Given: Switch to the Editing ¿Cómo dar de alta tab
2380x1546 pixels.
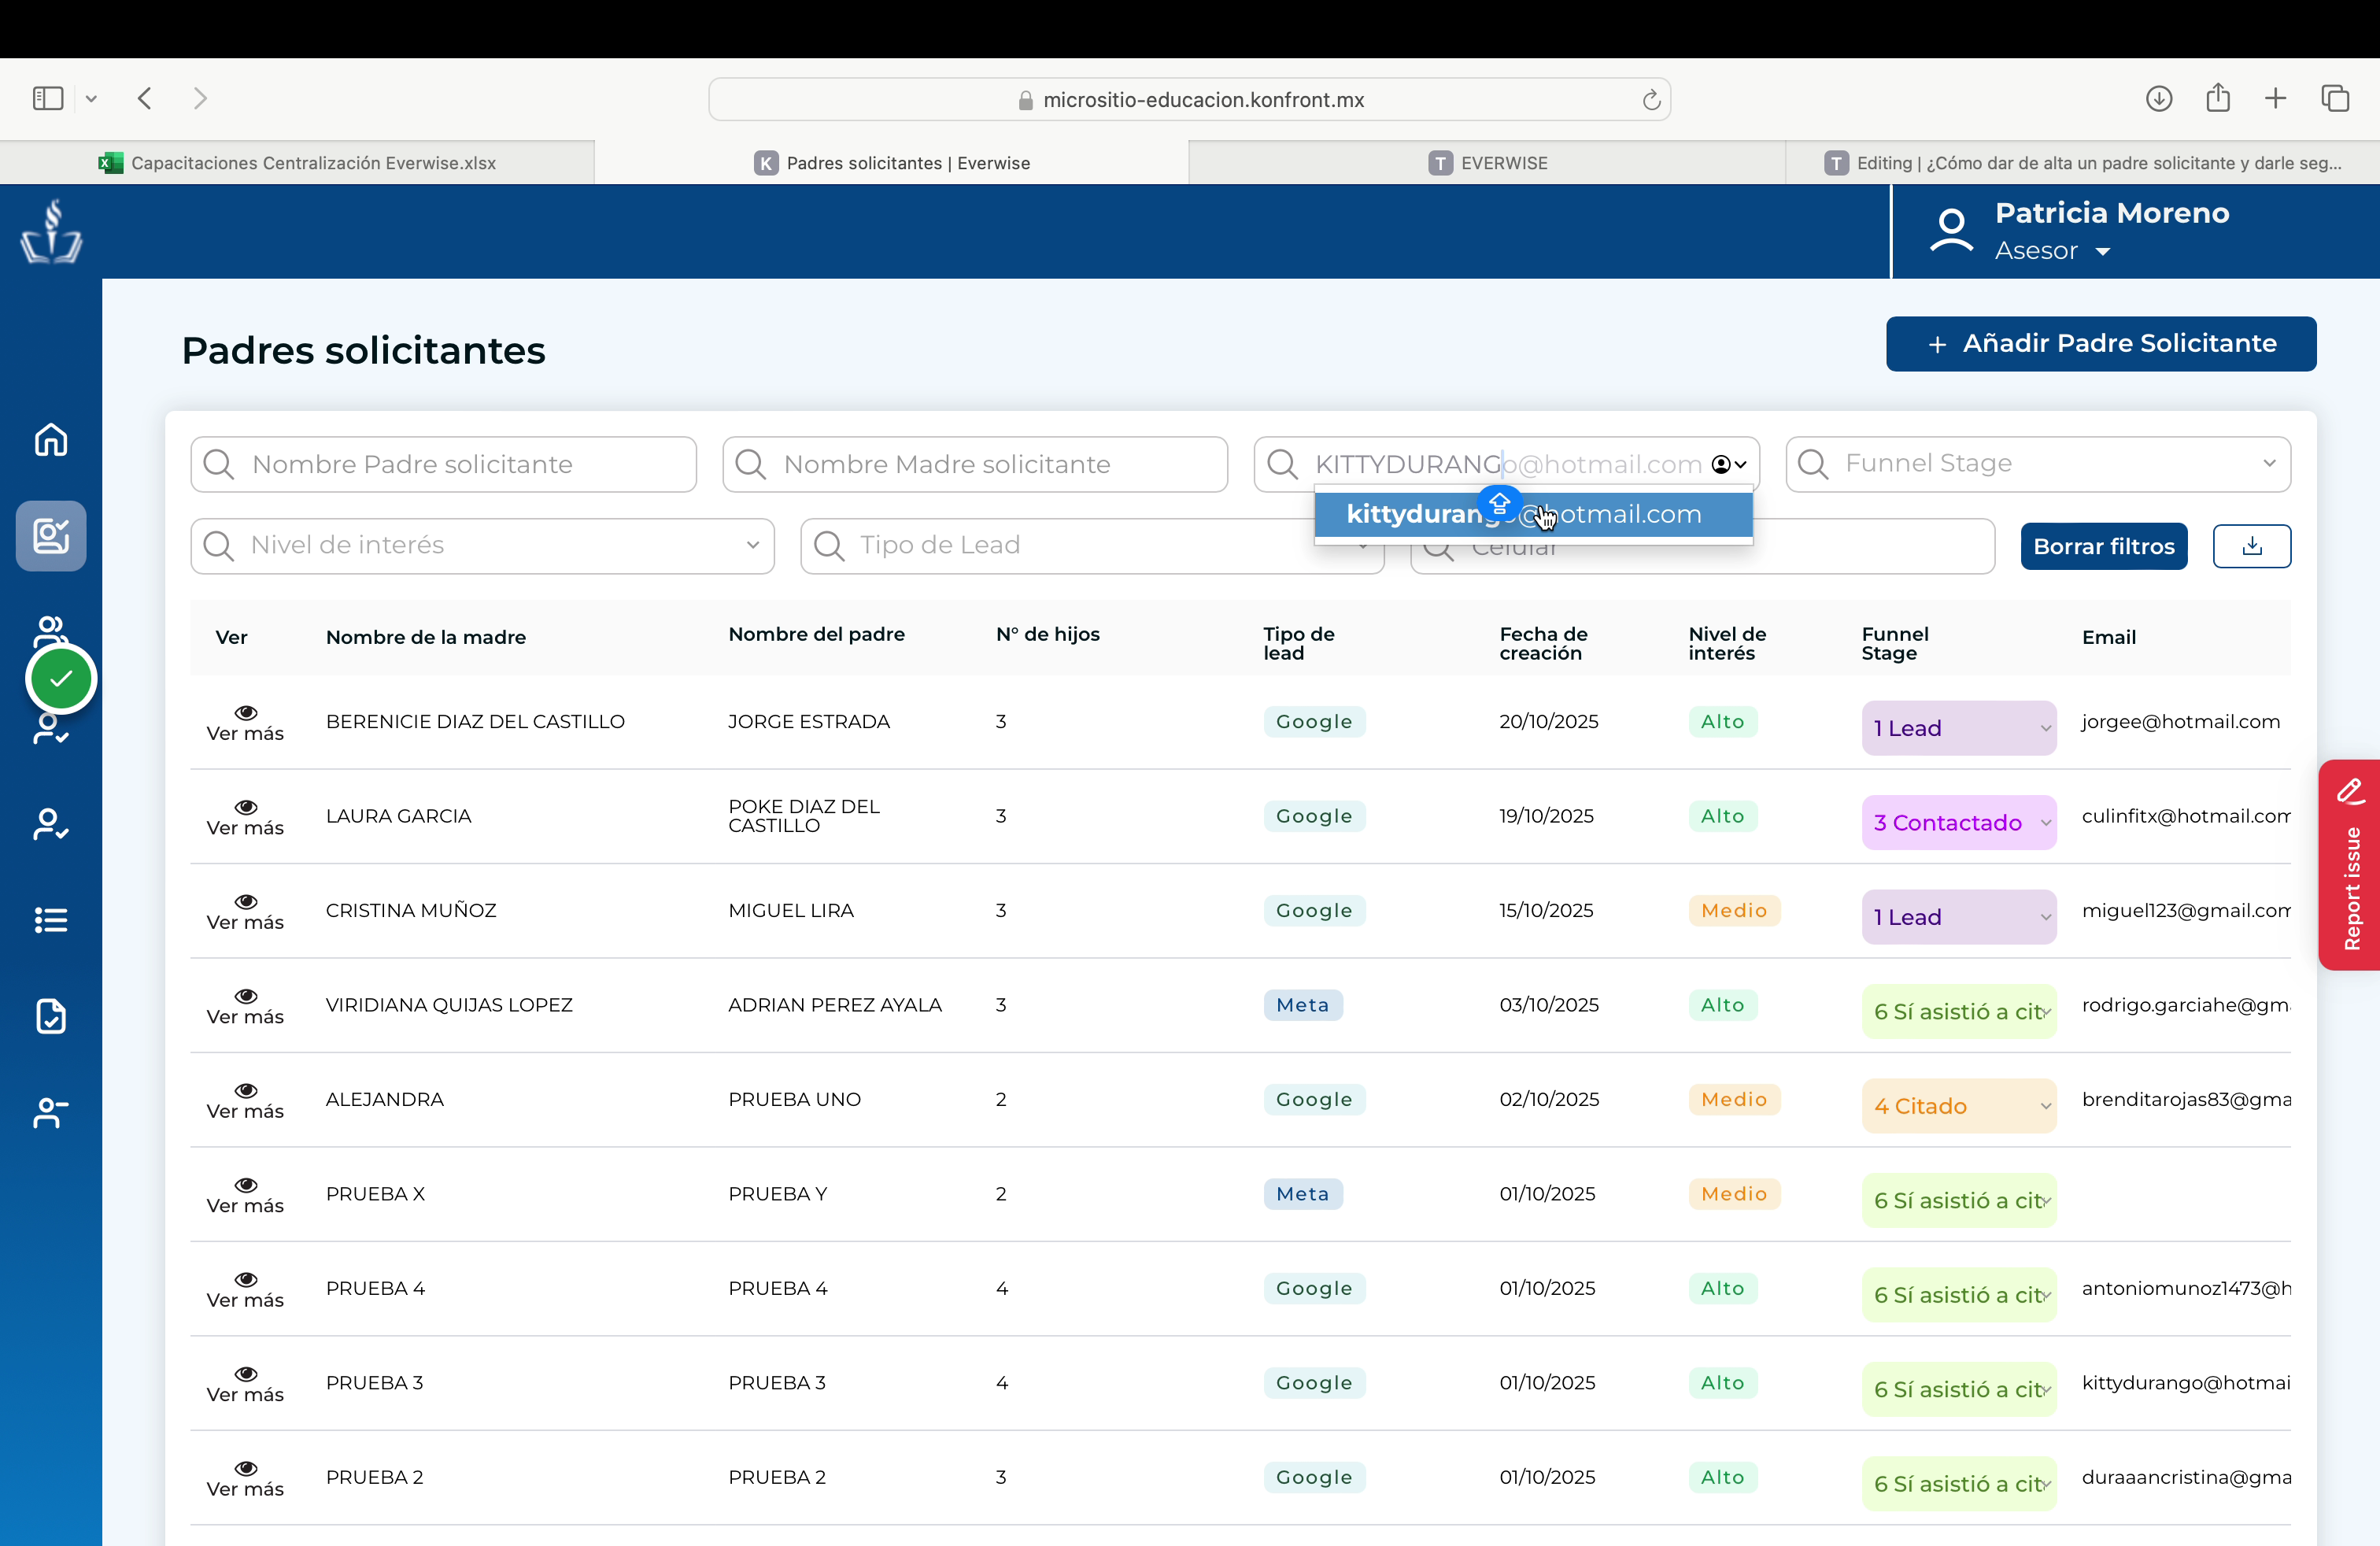Looking at the screenshot, I should click(2082, 163).
